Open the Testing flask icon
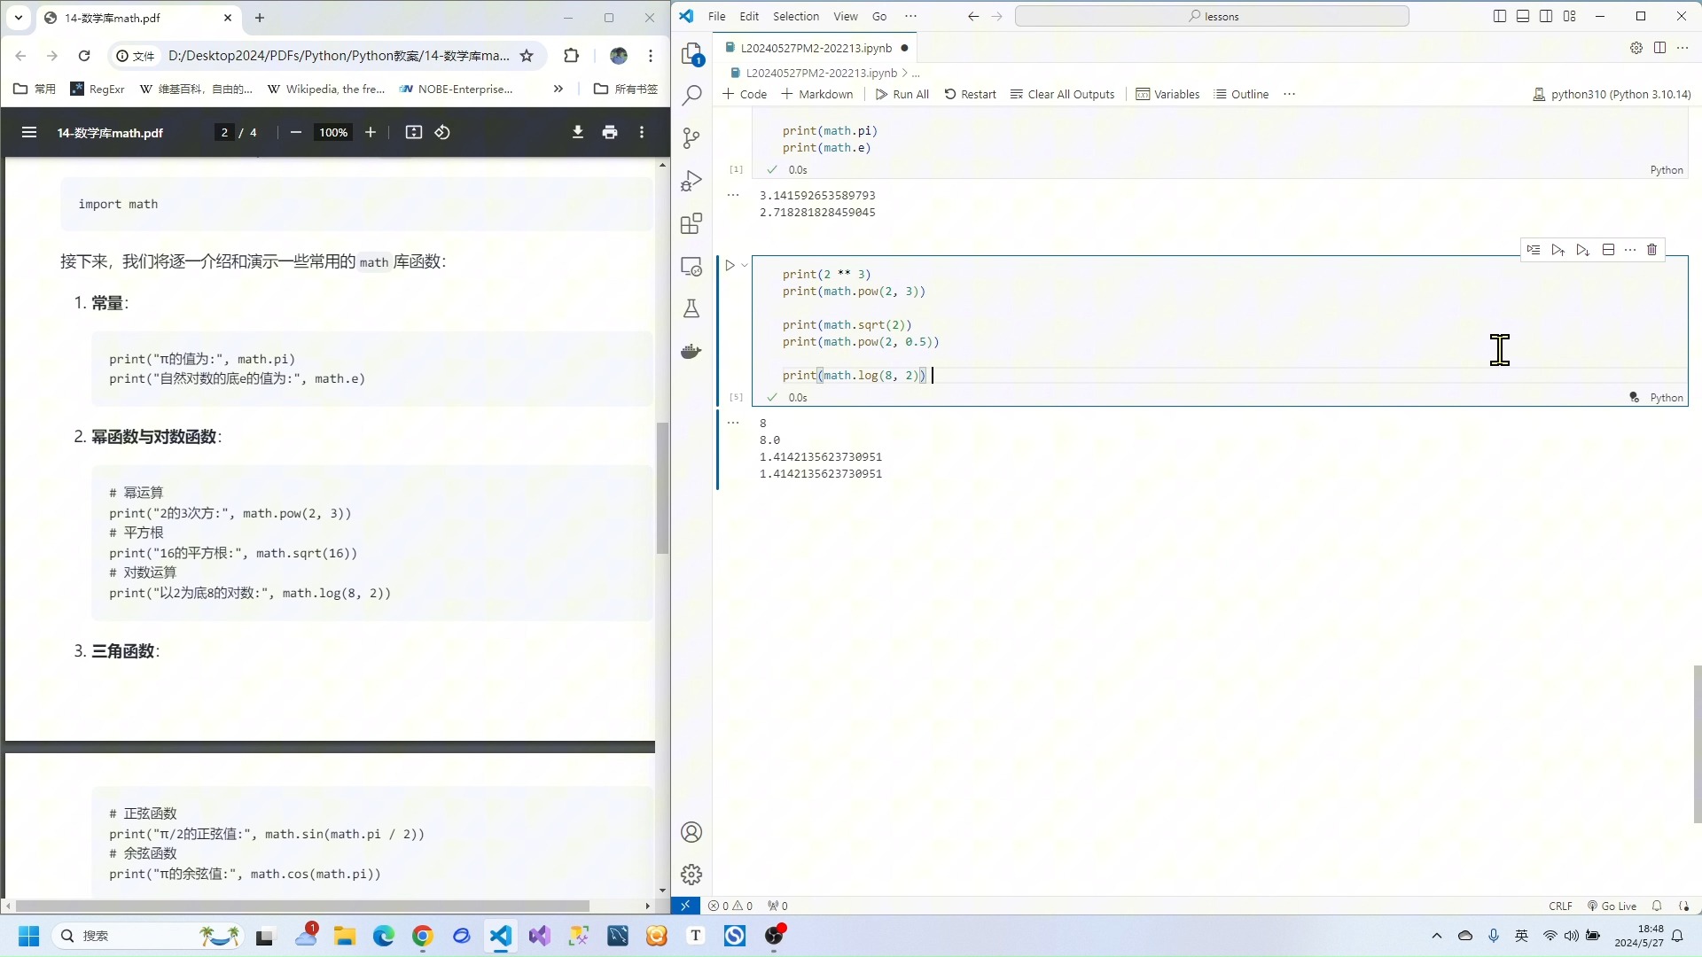This screenshot has height=957, width=1702. coord(691,308)
